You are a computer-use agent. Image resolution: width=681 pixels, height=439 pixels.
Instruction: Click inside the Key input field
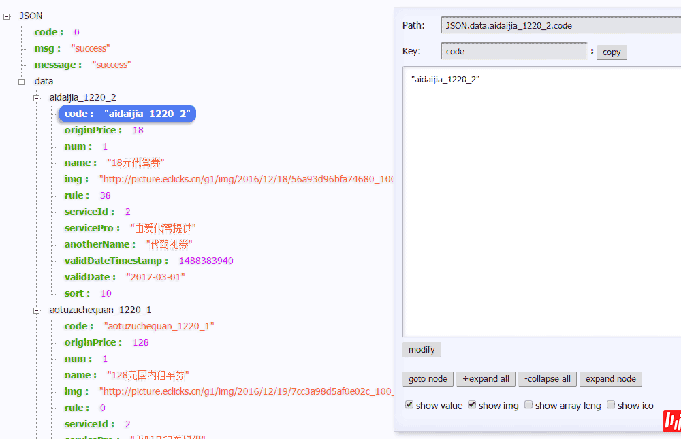coord(514,51)
